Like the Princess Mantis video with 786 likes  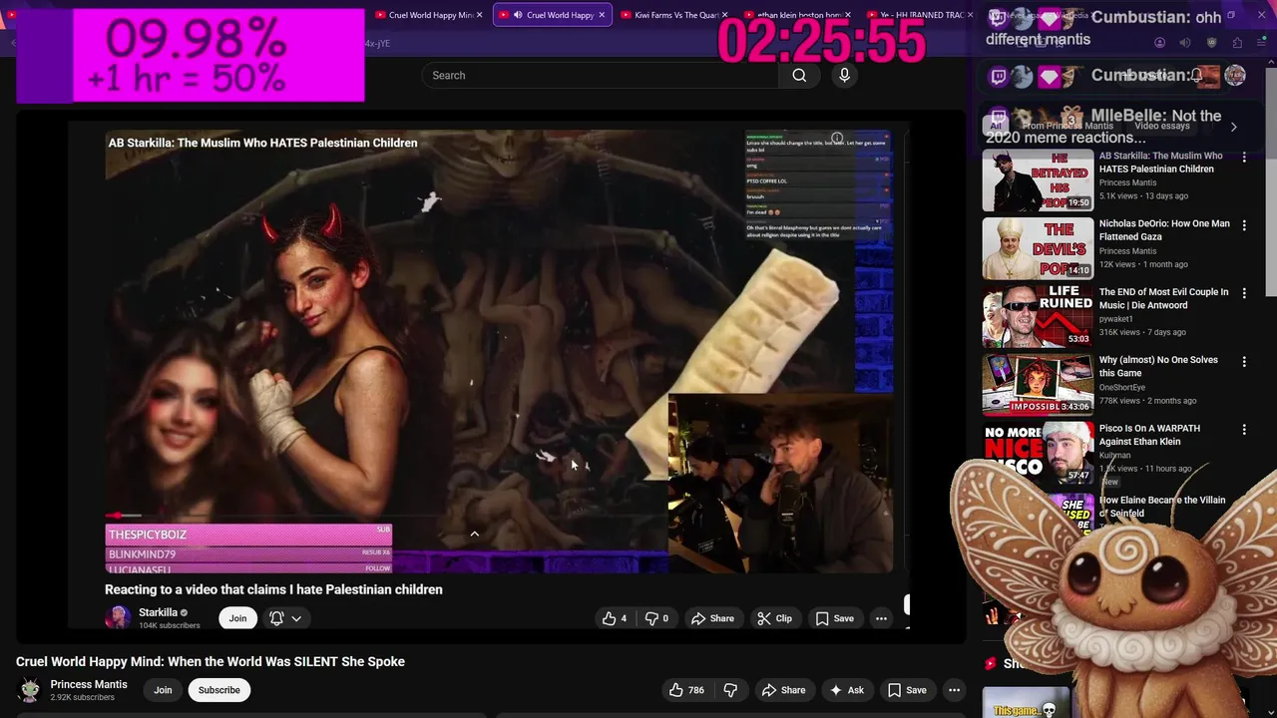(686, 690)
